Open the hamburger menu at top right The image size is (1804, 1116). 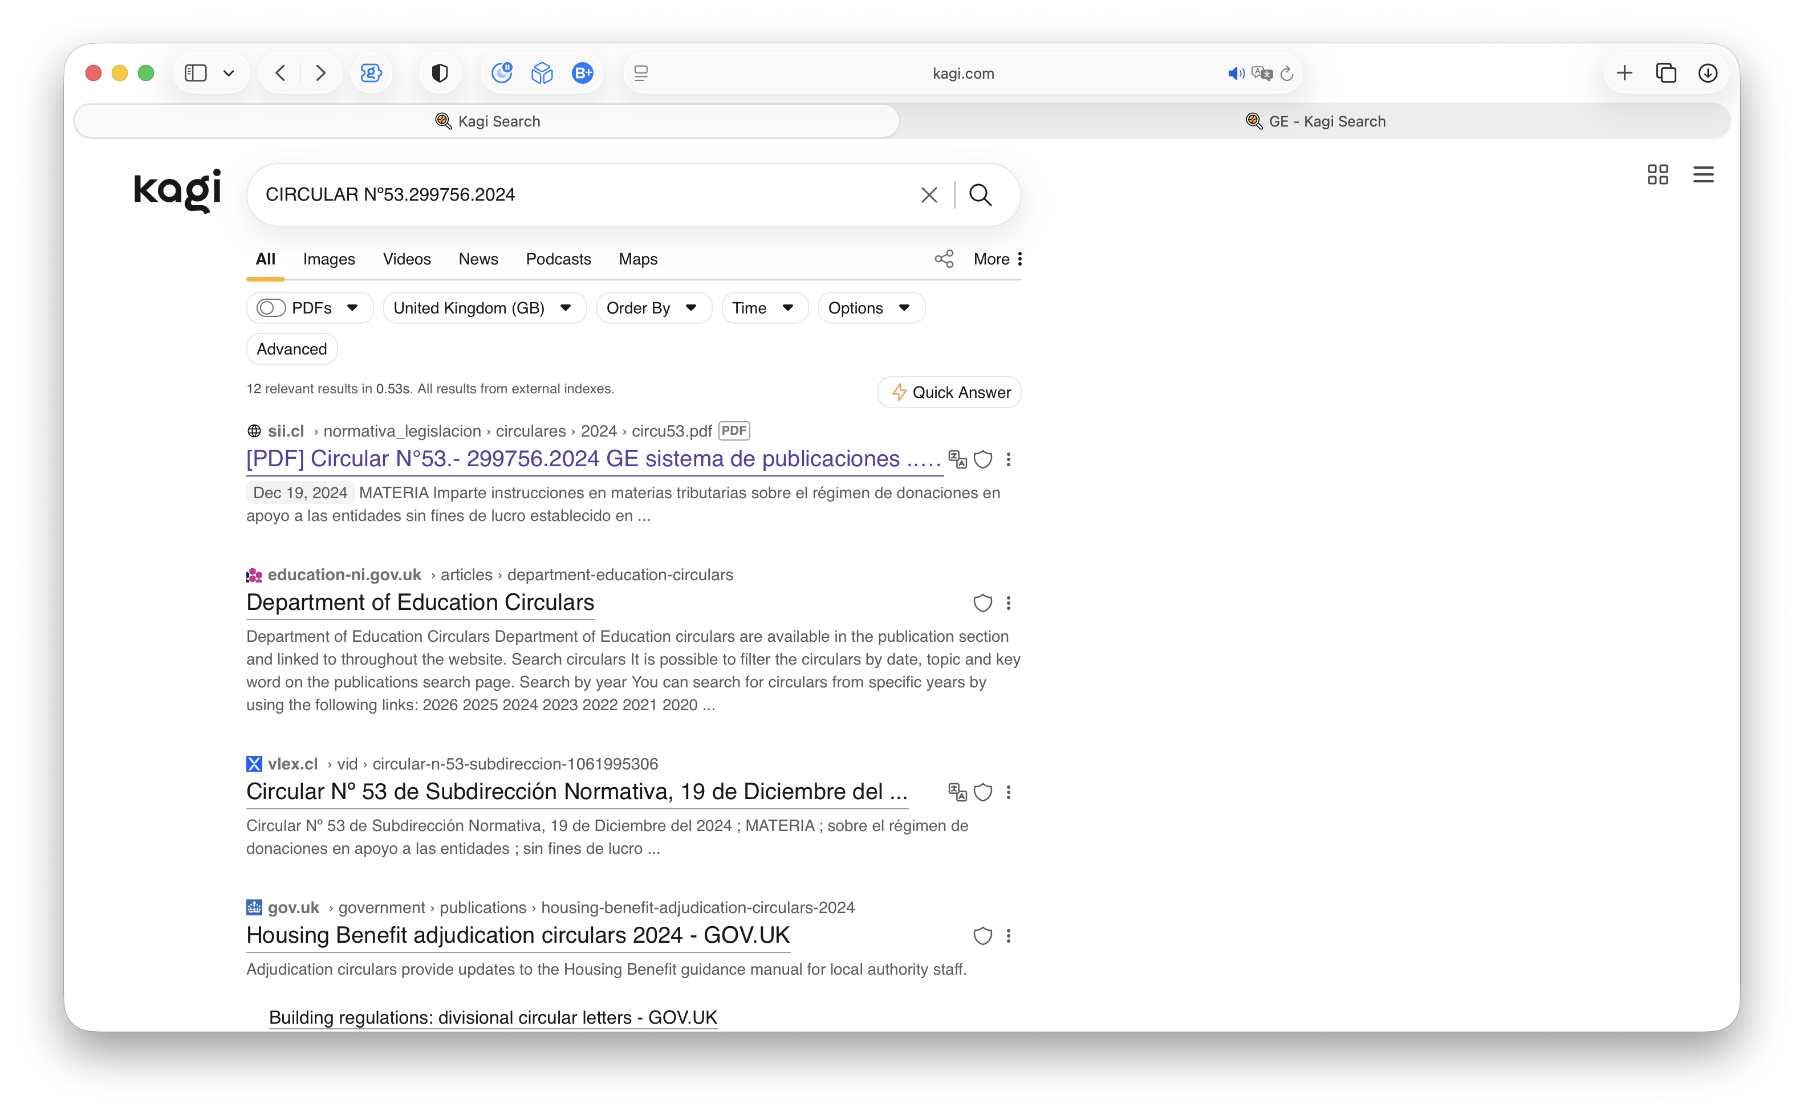pyautogui.click(x=1704, y=174)
